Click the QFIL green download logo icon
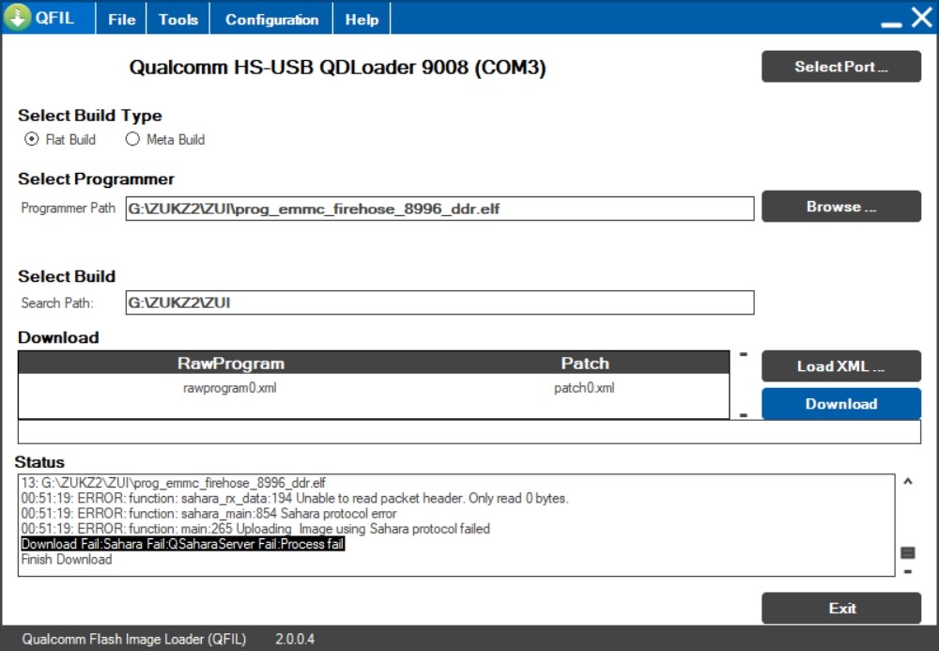939x651 pixels. [17, 17]
